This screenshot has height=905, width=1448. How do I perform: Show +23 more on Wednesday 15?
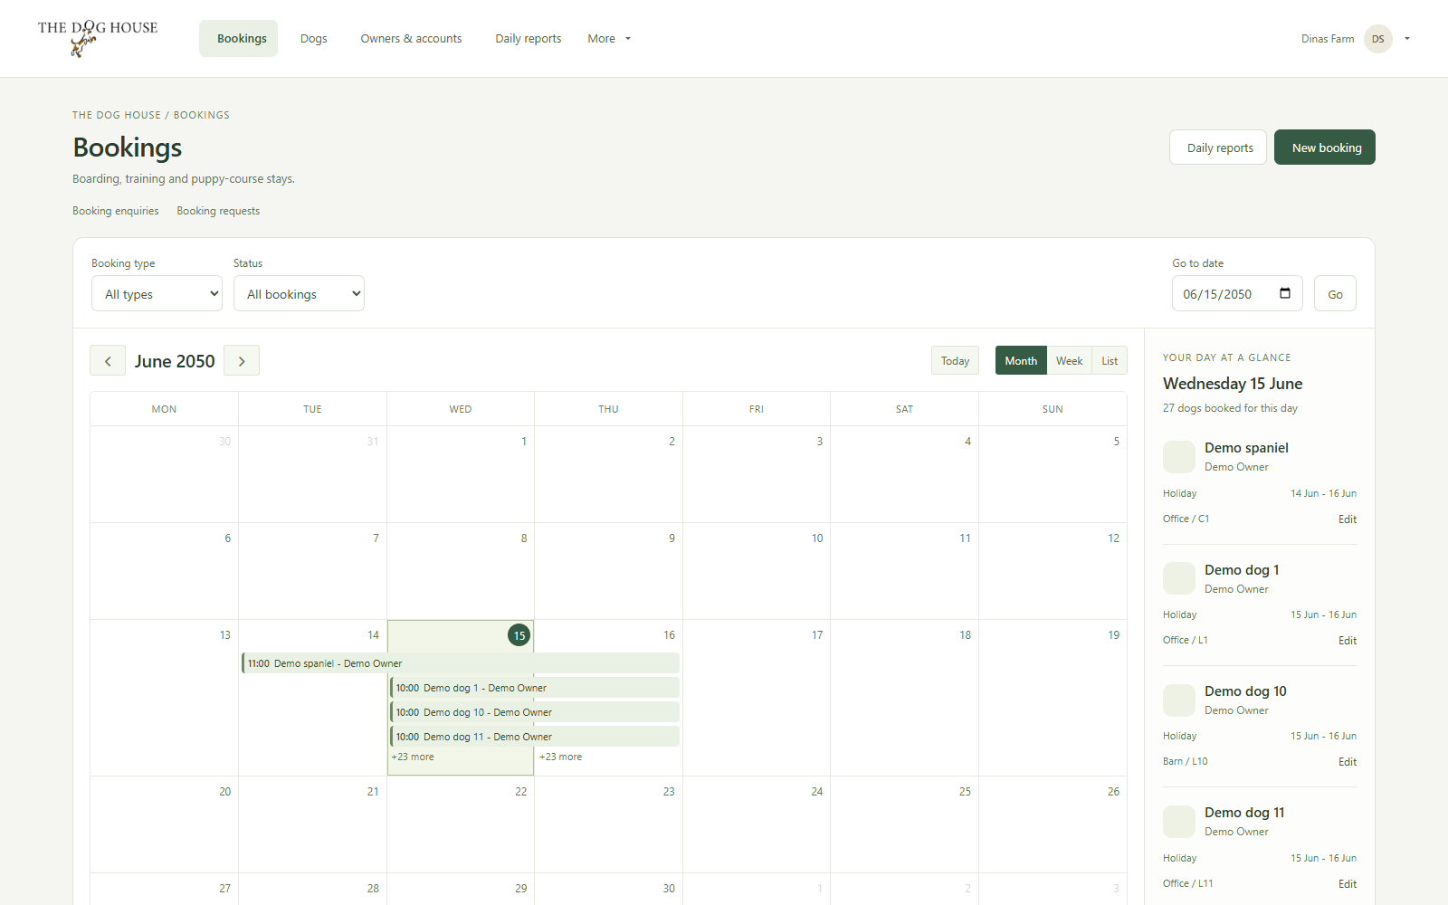point(413,757)
